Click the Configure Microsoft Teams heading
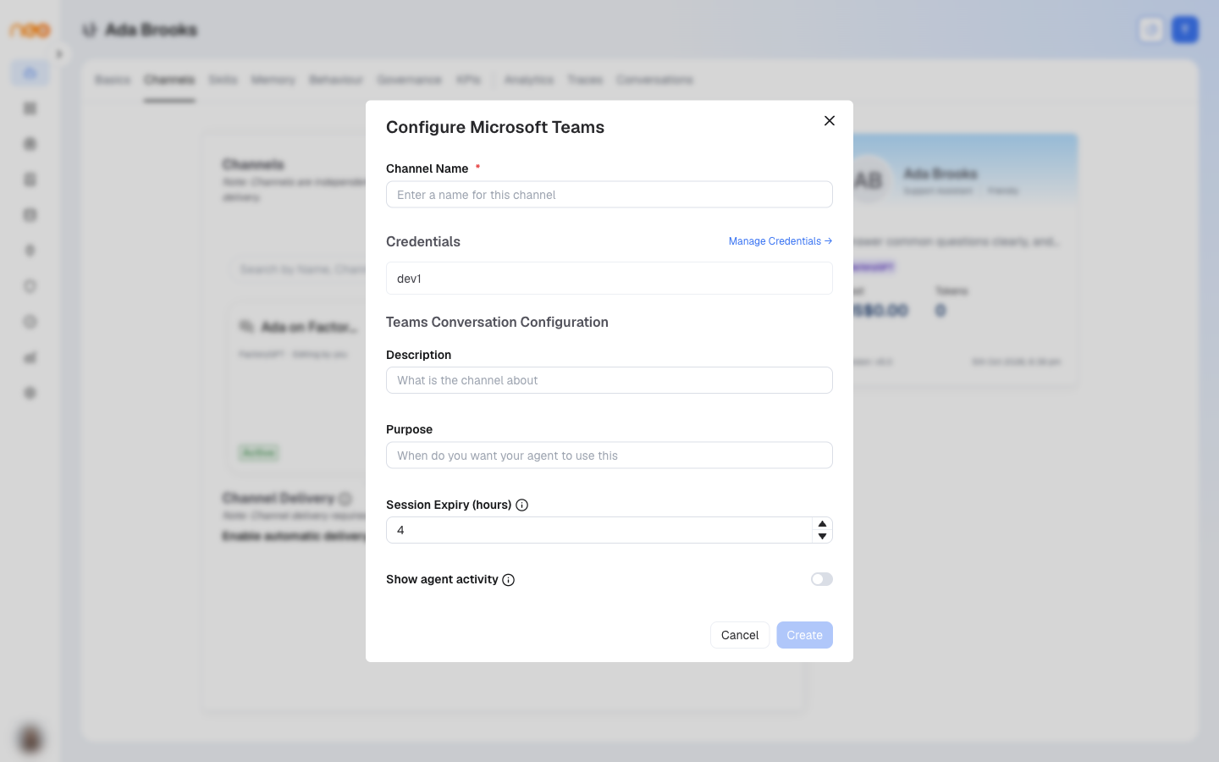The height and width of the screenshot is (762, 1219). click(495, 127)
